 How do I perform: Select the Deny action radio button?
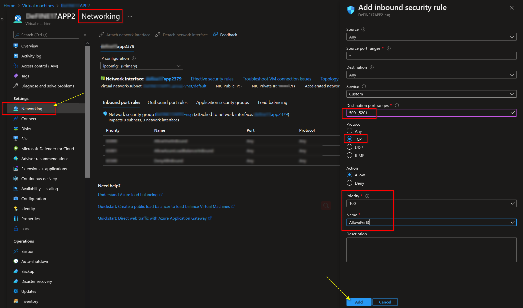pos(349,183)
